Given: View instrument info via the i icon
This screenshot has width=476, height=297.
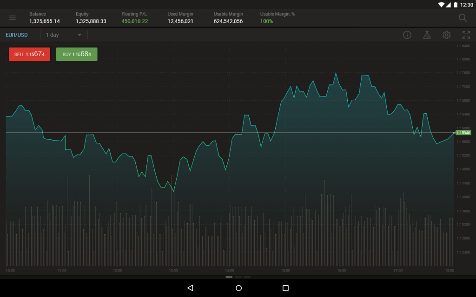Looking at the screenshot, I should point(407,35).
